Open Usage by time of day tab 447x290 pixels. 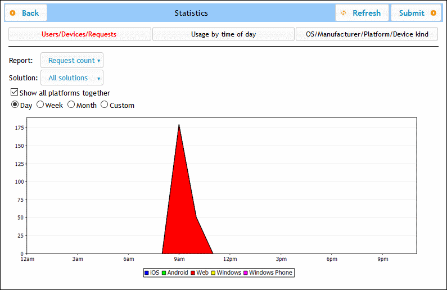pyautogui.click(x=223, y=34)
